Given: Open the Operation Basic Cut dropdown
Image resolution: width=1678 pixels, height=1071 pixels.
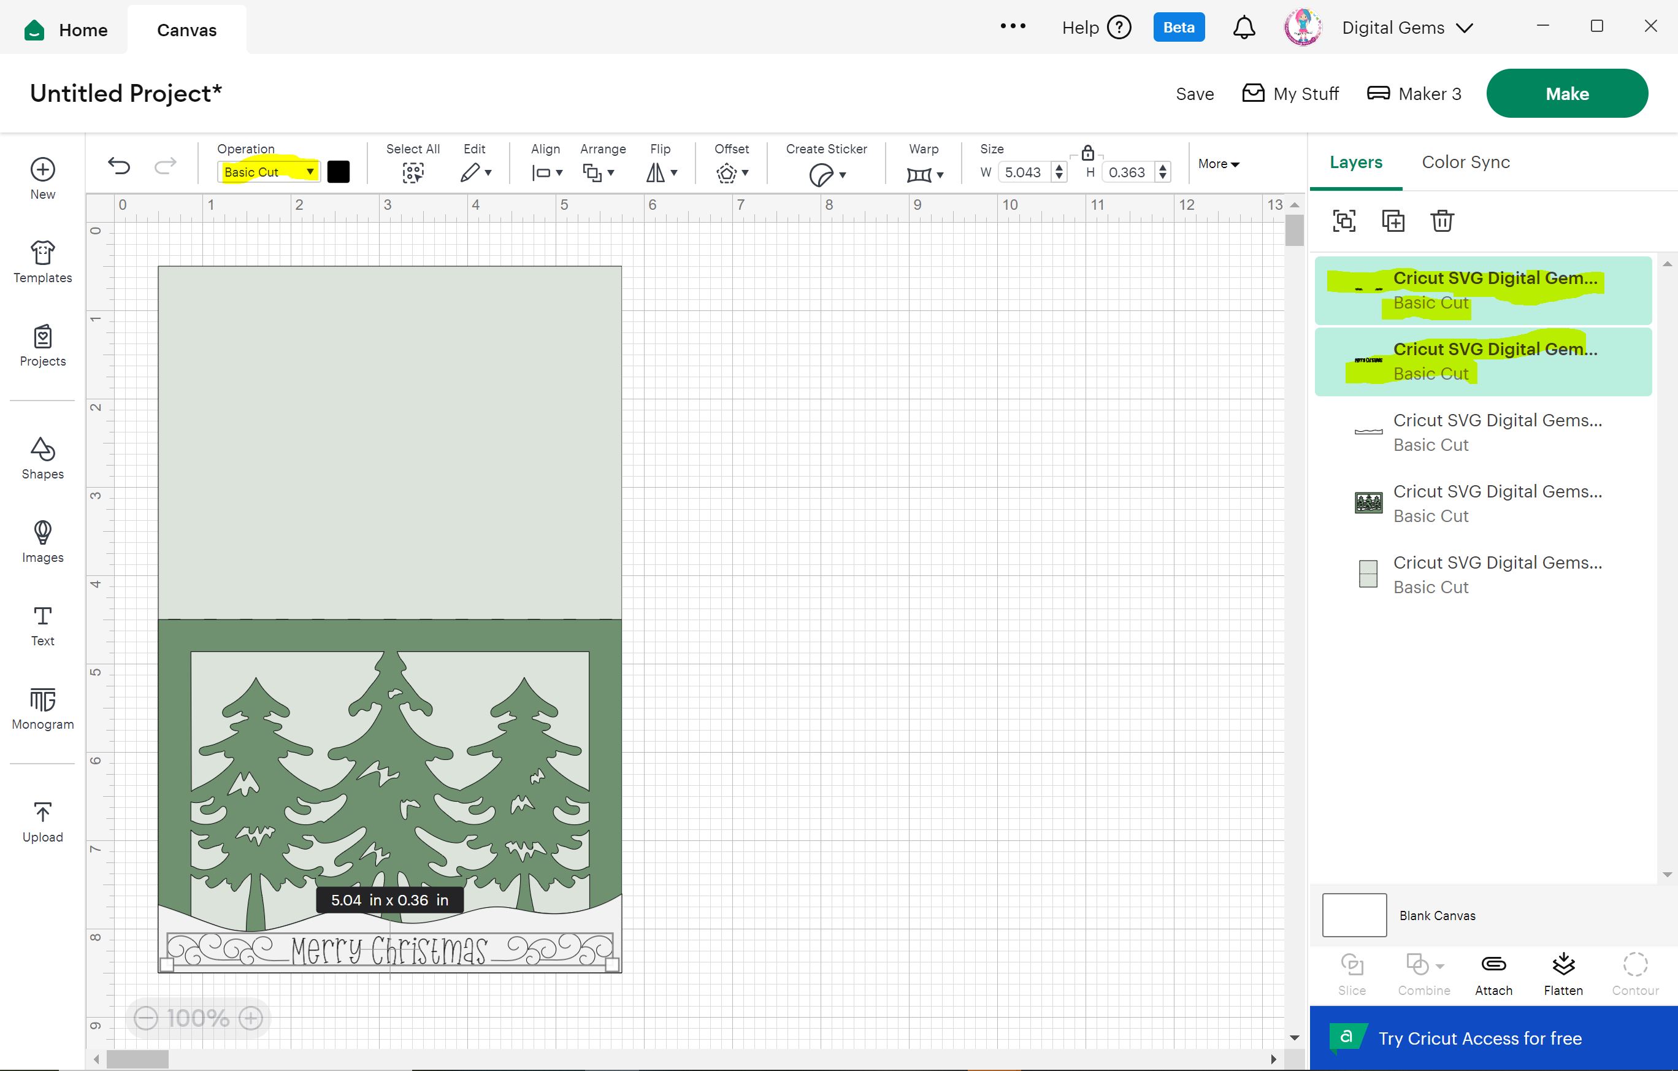Looking at the screenshot, I should click(268, 172).
